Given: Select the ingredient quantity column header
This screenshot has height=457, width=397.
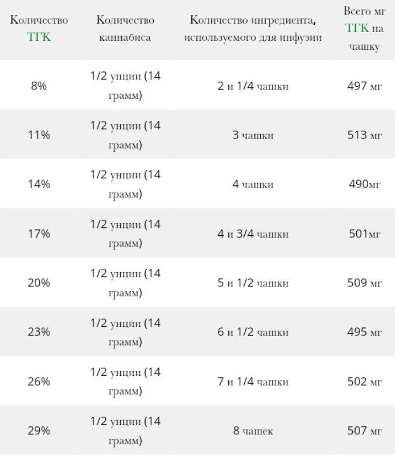Looking at the screenshot, I should [x=253, y=29].
